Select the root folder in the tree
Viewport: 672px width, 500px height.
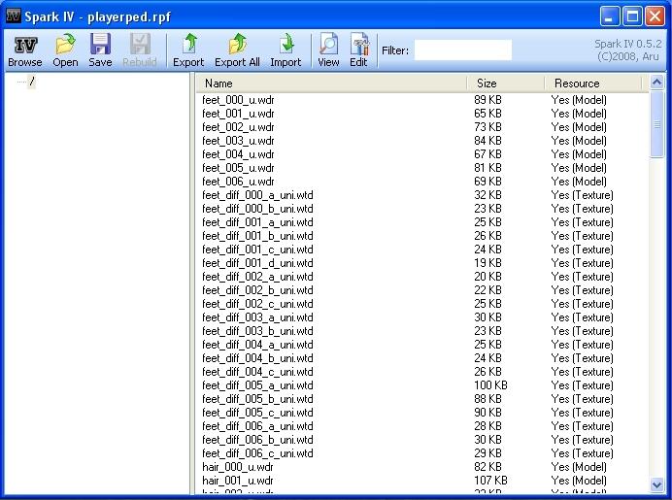point(31,83)
